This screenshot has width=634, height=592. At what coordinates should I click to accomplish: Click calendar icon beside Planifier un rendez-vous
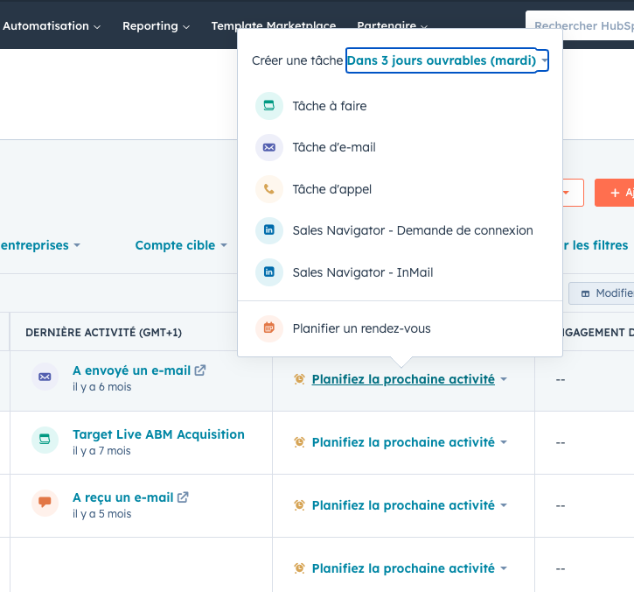[268, 328]
